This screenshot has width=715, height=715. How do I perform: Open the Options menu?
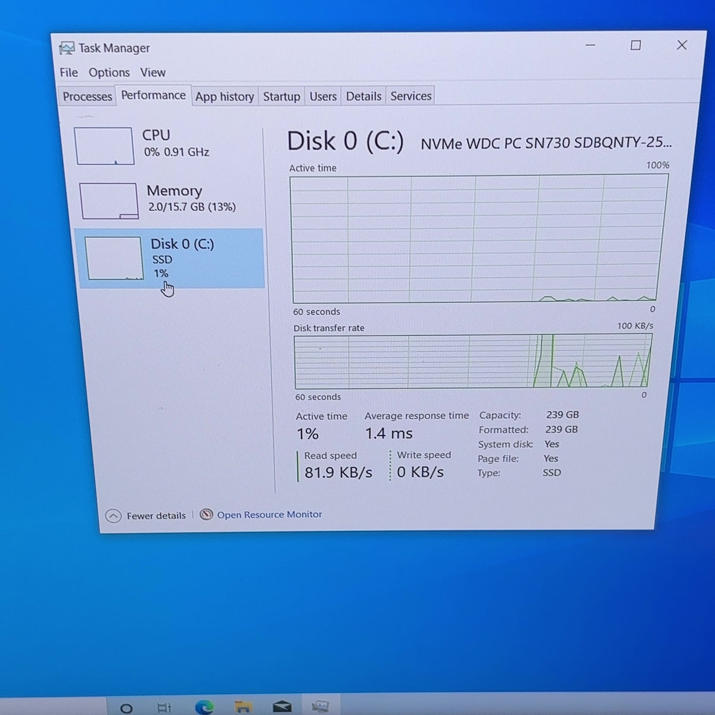[x=109, y=73]
